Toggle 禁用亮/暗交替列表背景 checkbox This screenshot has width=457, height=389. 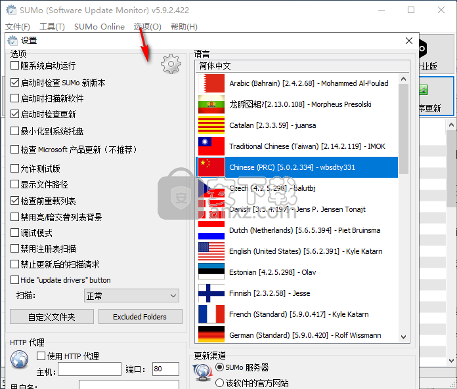tap(14, 217)
